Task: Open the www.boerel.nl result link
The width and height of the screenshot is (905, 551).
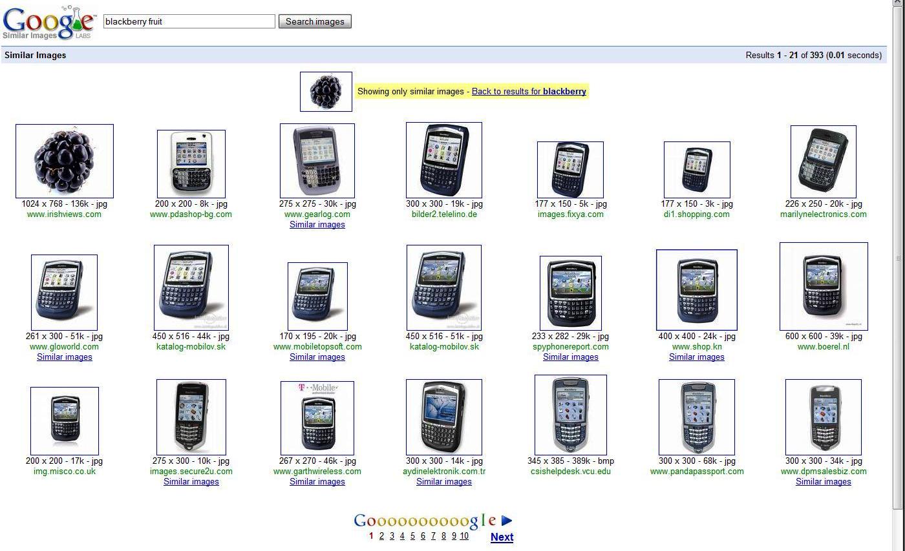Action: tap(823, 346)
